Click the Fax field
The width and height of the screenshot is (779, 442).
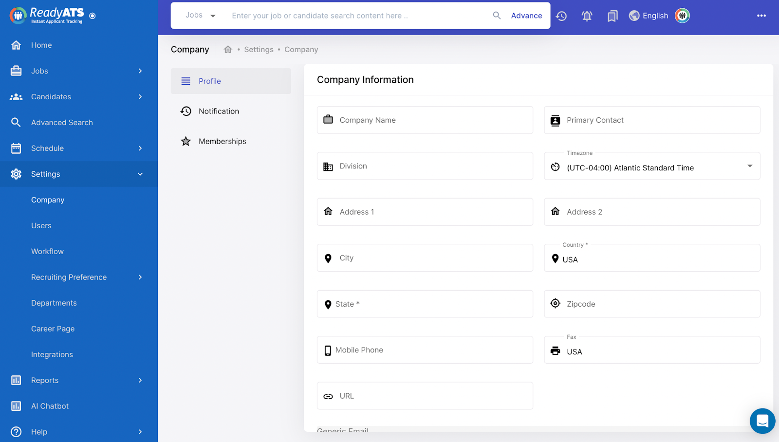tap(652, 350)
